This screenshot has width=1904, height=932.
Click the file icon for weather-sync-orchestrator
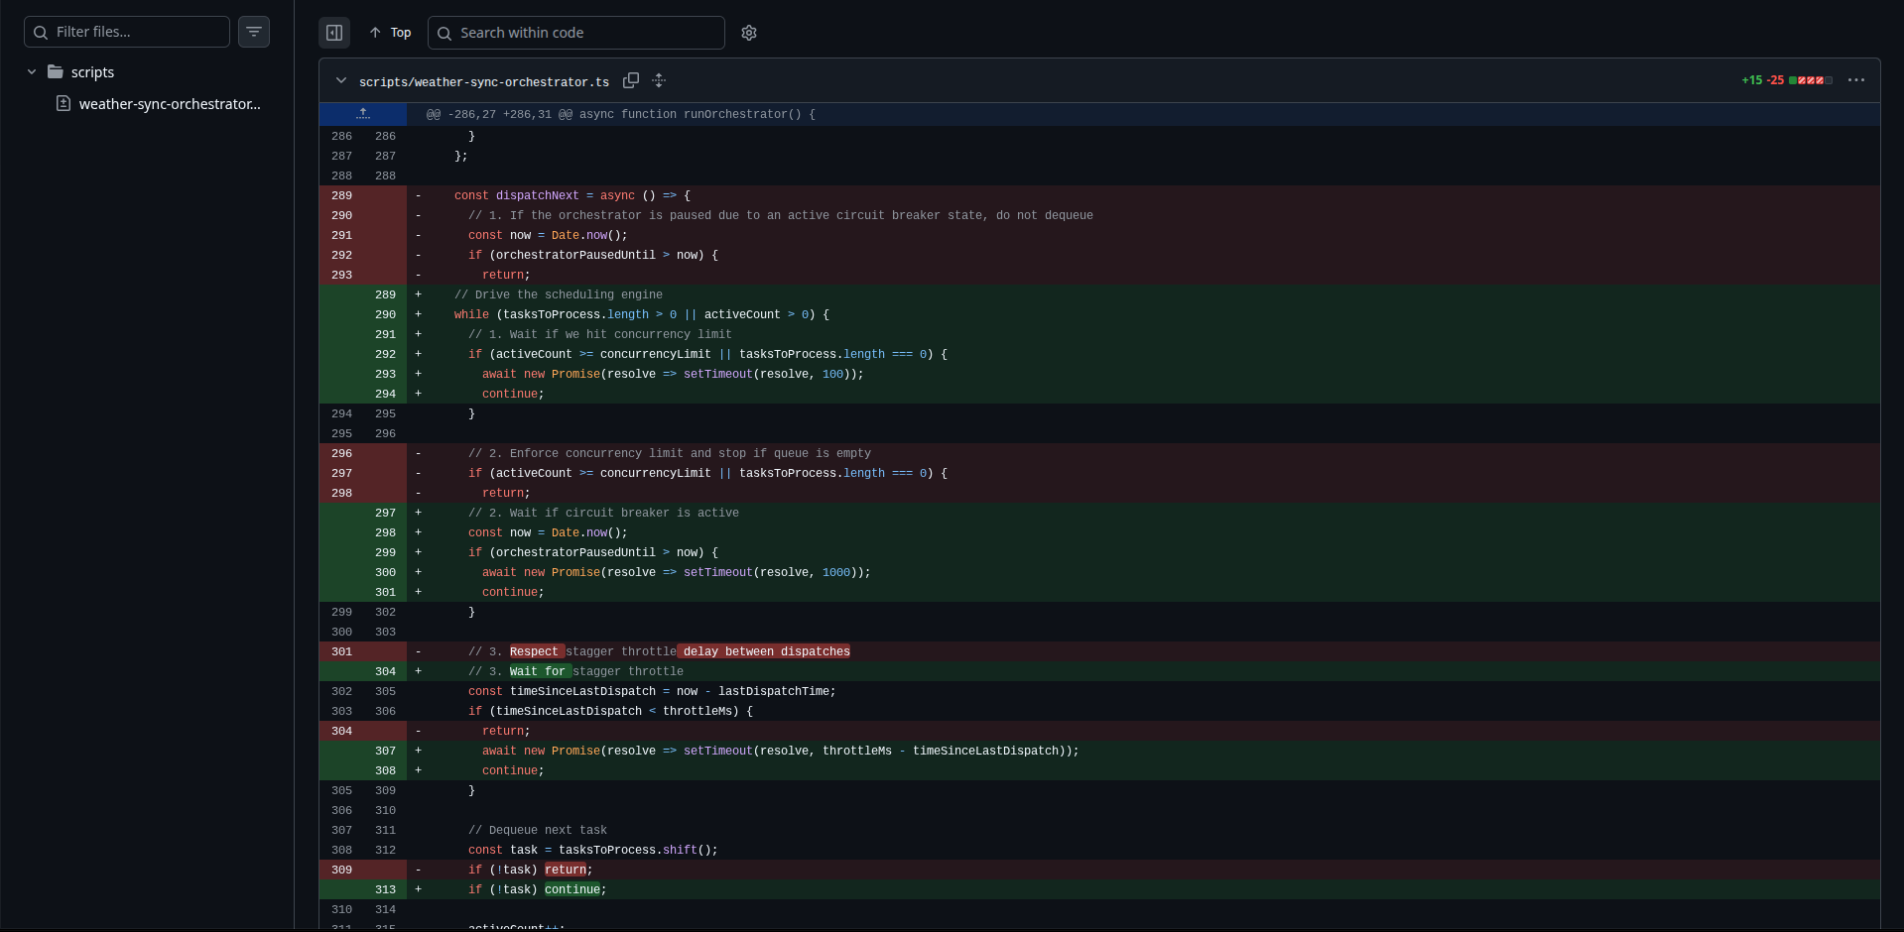point(63,103)
